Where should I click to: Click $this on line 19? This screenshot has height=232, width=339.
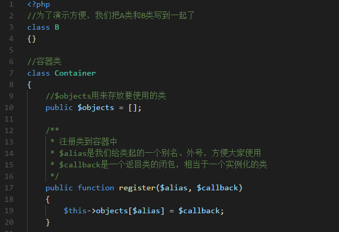point(75,211)
